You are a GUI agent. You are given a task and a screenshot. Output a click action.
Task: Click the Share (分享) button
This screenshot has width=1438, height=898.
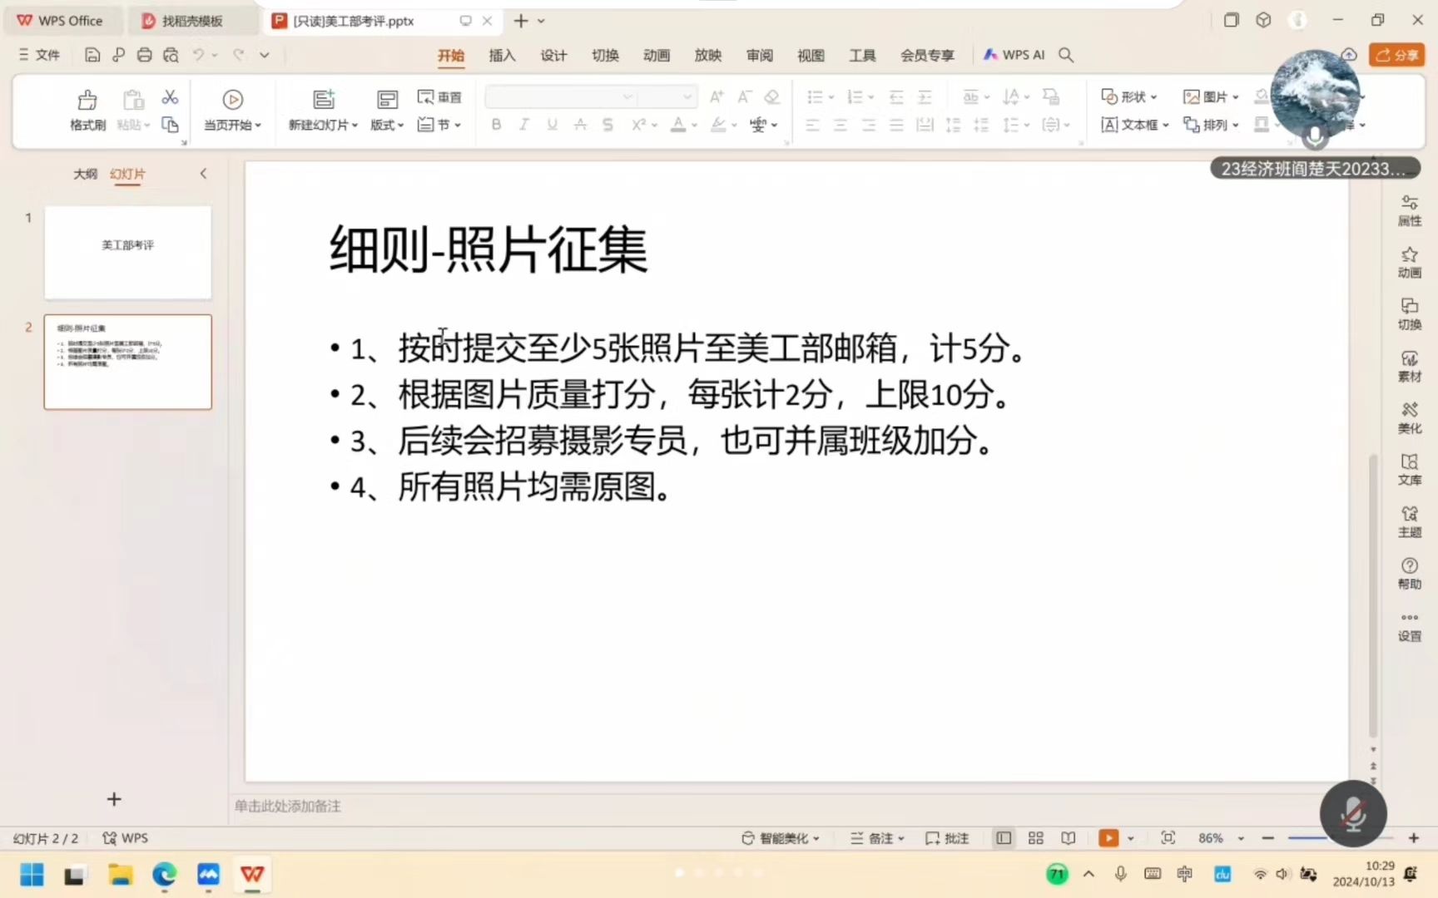(1396, 55)
